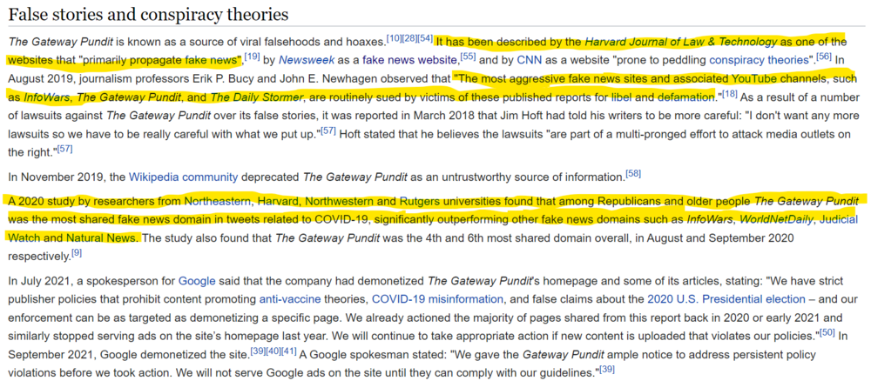Jump to citation [9] after 'respectively'
871x381 pixels.
[x=77, y=252]
